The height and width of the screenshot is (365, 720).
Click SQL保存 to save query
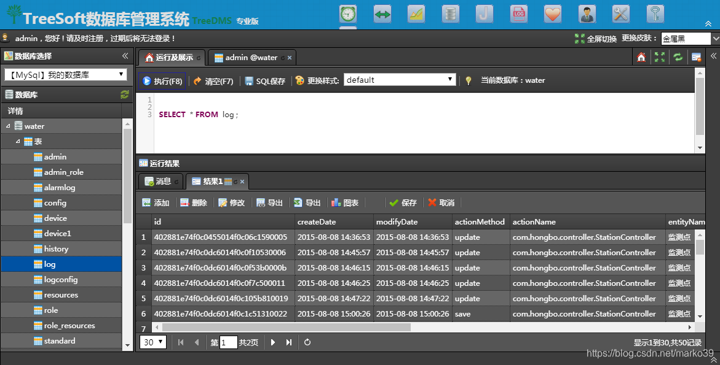point(265,81)
